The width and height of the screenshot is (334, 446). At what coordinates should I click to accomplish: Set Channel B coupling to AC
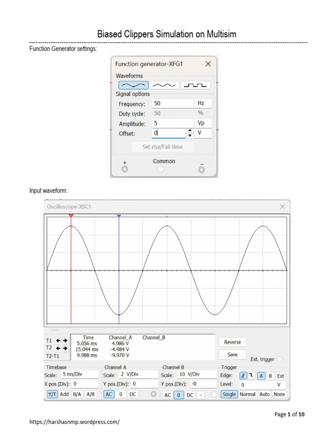[x=167, y=395]
